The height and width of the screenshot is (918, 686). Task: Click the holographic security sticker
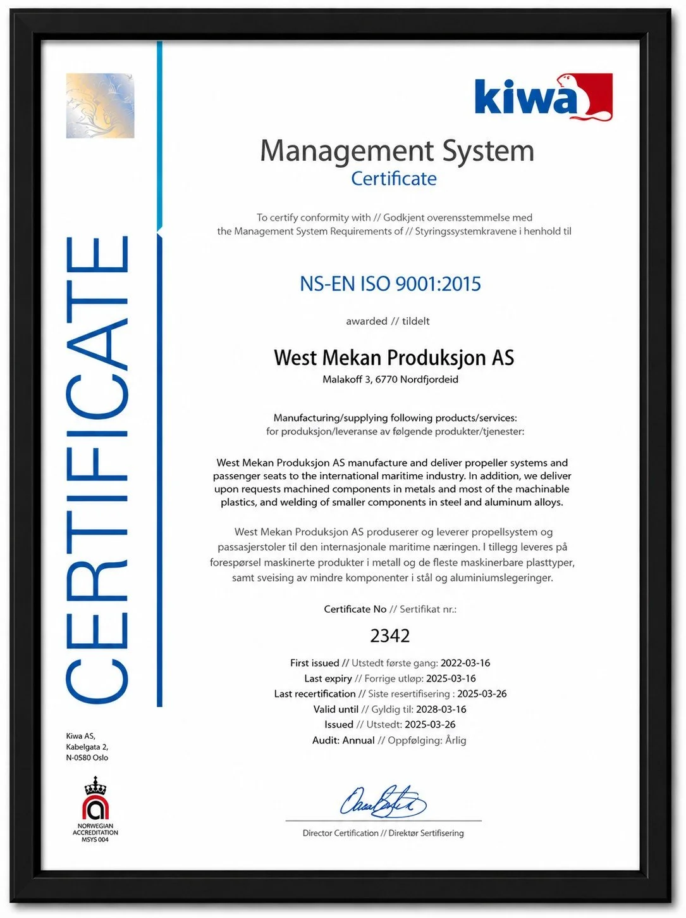(x=100, y=106)
